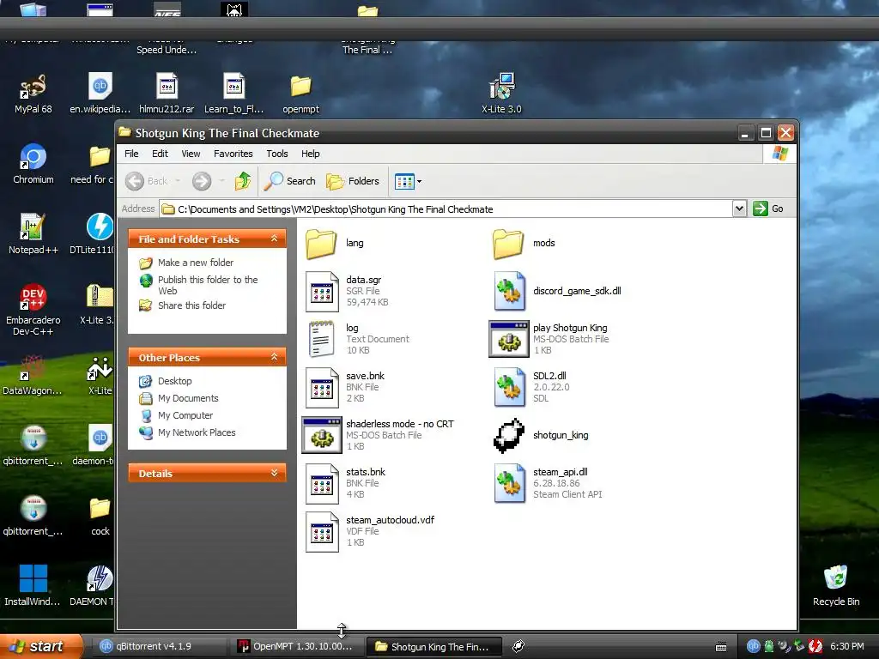Toggle the Folders pane button
Image resolution: width=879 pixels, height=659 pixels.
tap(353, 181)
